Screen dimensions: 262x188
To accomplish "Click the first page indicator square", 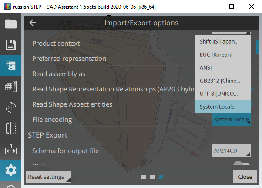I will coord(144,177).
